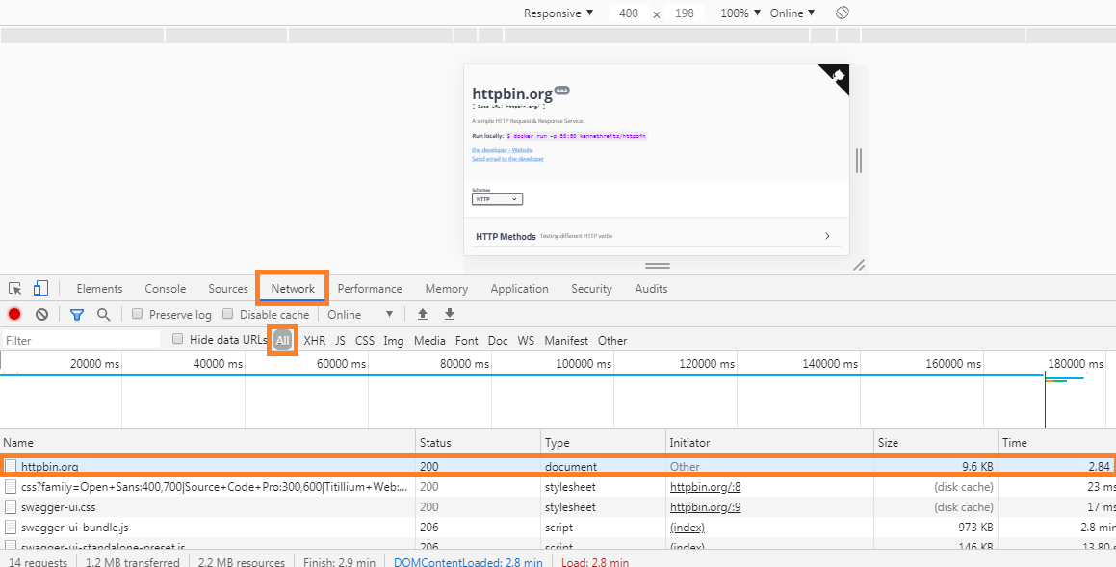Click the httpbin.org document file icon

(x=11, y=467)
